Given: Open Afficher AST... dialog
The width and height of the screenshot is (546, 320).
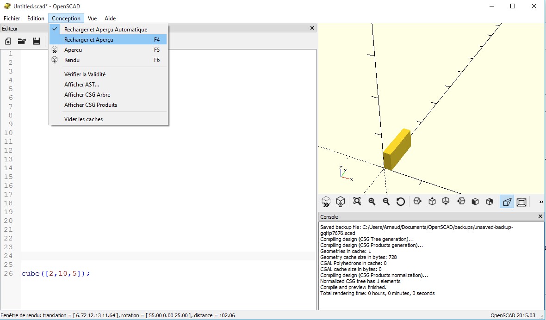Looking at the screenshot, I should (x=109, y=85).
